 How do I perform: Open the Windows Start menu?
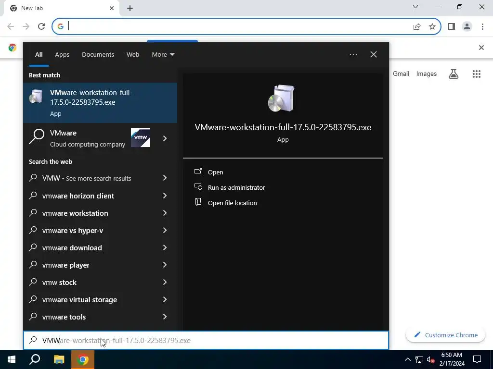[12, 359]
